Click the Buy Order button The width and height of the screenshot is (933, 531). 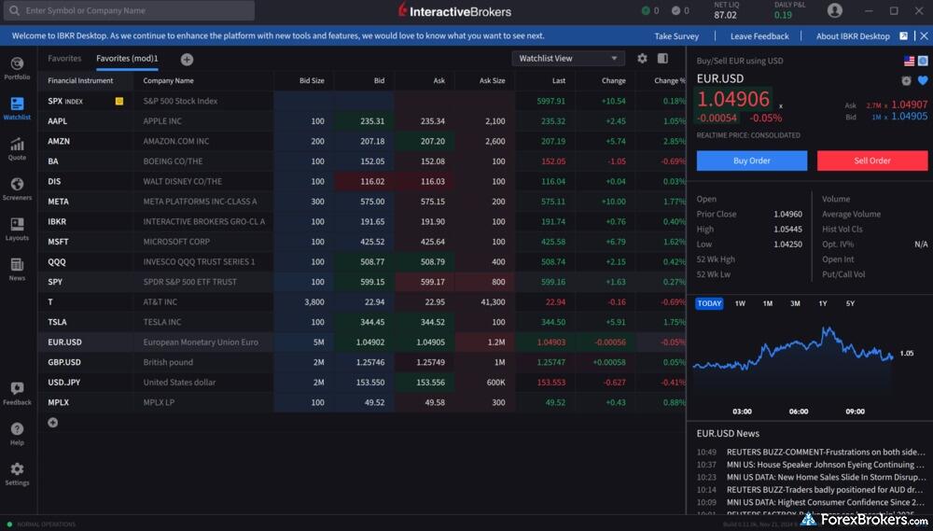751,161
